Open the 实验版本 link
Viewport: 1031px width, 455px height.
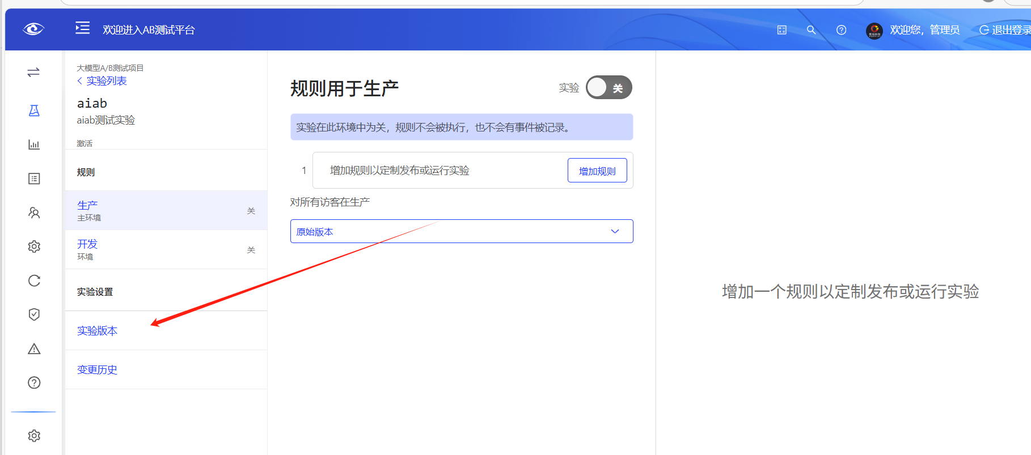tap(98, 331)
